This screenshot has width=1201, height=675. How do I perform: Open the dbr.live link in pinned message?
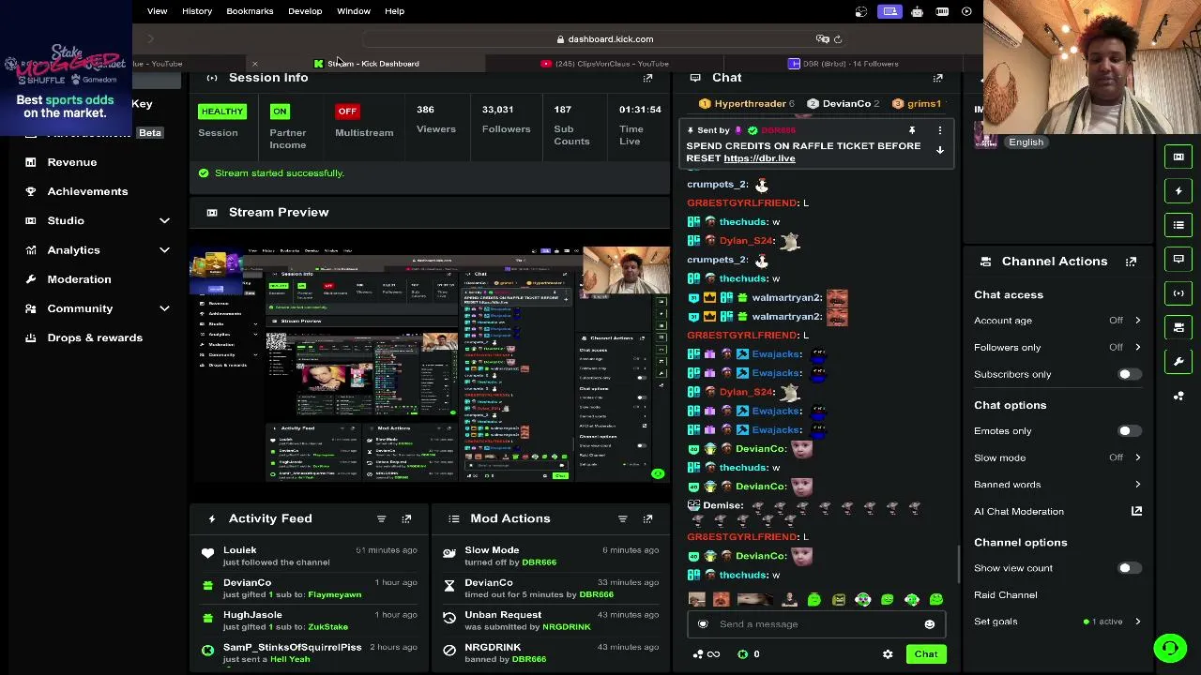pyautogui.click(x=759, y=158)
